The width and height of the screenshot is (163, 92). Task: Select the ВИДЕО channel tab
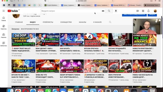point(33,22)
